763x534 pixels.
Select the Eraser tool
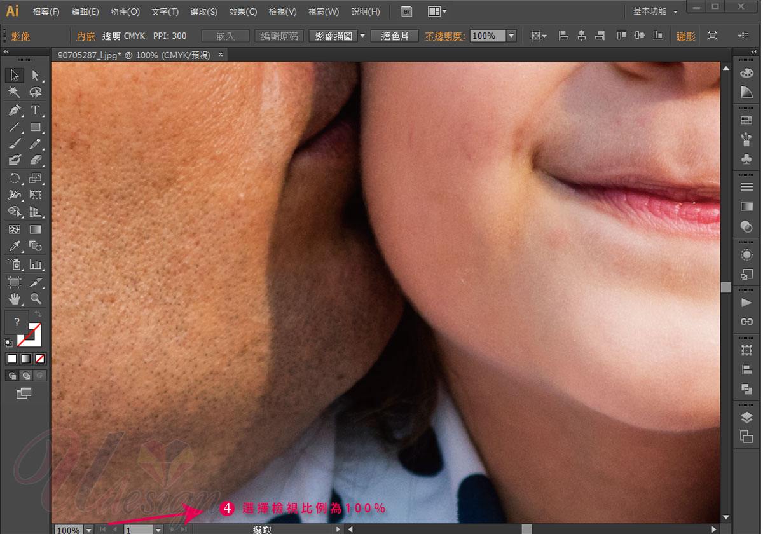click(36, 161)
